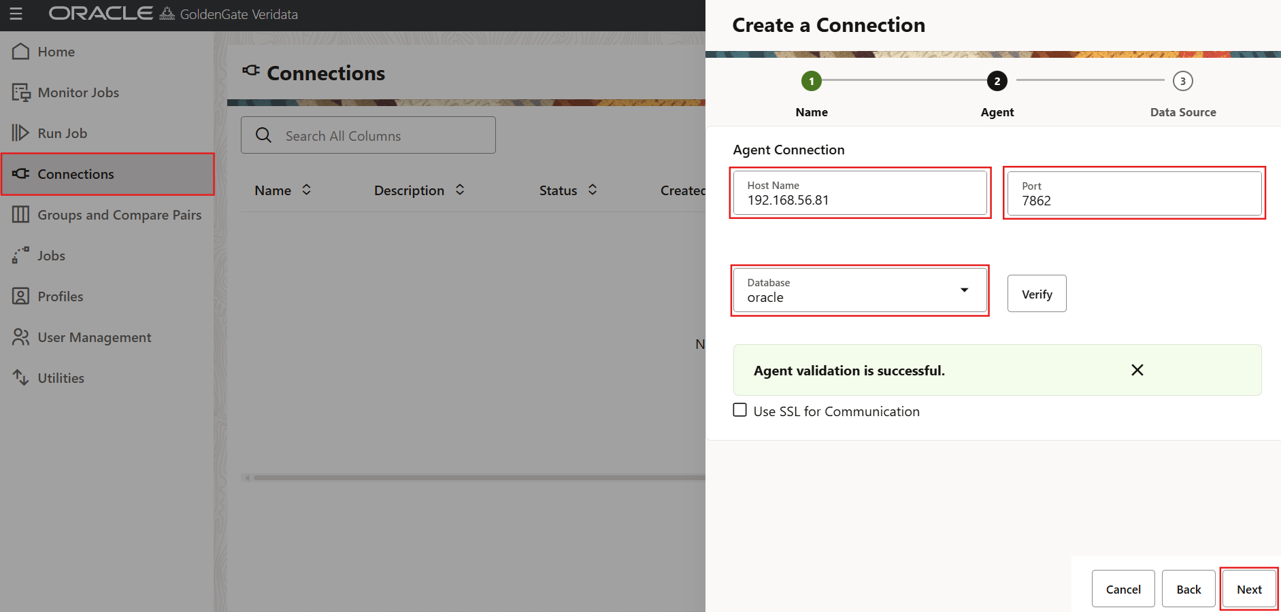This screenshot has height=612, width=1281.
Task: Click the scrollbar left arrow in table
Action: [x=247, y=477]
